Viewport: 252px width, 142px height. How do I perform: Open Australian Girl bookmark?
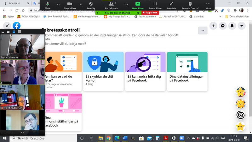(172, 16)
